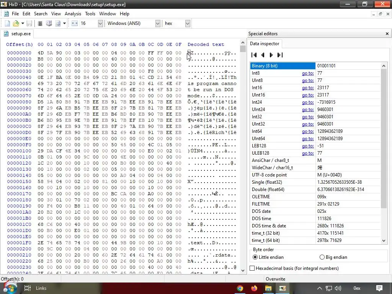Click the FILETIME value 291x 02129

[328, 204]
